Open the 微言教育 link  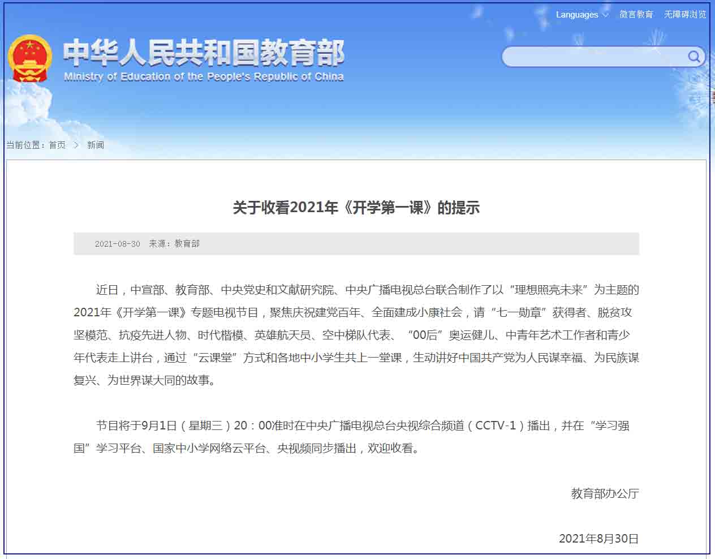(x=636, y=15)
